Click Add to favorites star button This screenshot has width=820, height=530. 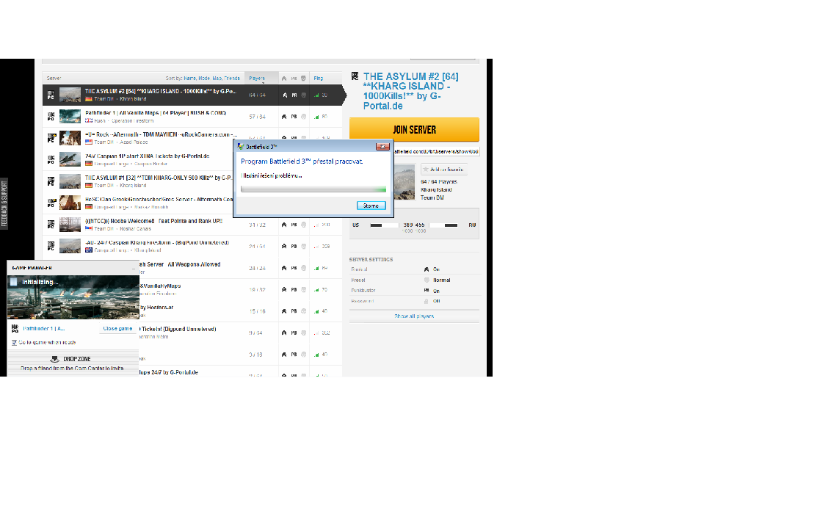tap(444, 170)
